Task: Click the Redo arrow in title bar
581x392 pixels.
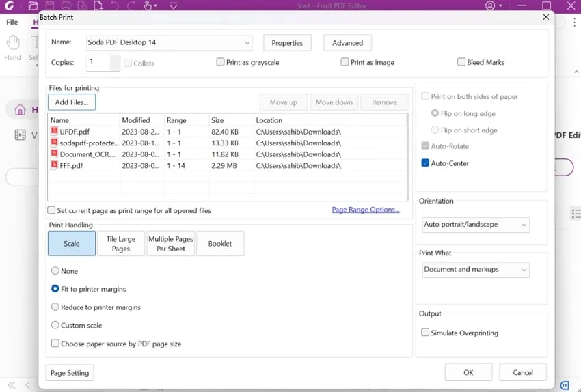Action: (131, 5)
